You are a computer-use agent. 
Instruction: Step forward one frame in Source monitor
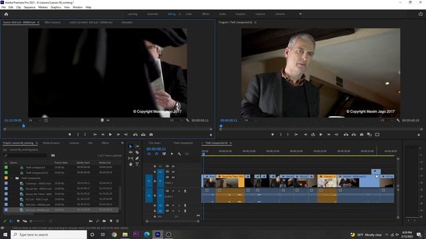click(x=118, y=134)
